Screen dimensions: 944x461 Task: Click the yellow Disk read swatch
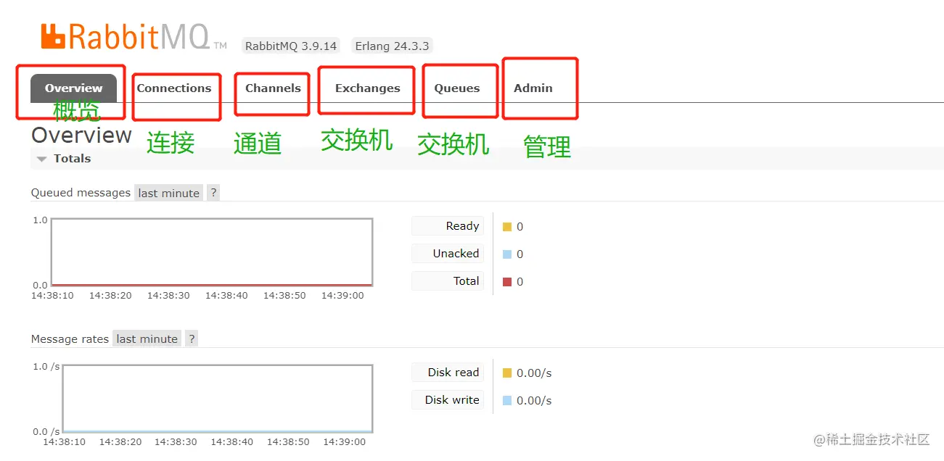point(507,373)
